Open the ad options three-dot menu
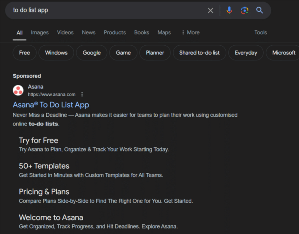Viewport: 299px width, 234px height. pyautogui.click(x=82, y=94)
